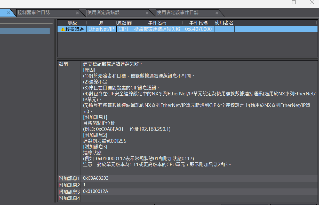319x205 pixels.
Task: Click event code 0x84070000 cell
Action: [x=198, y=29]
